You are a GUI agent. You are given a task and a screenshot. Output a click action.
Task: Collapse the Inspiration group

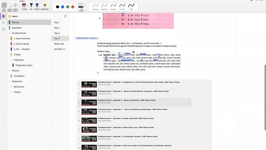[x=11, y=60]
